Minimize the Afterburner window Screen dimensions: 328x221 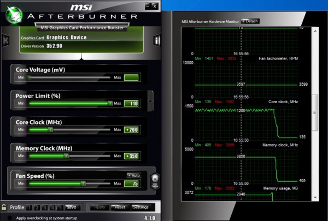pos(148,6)
